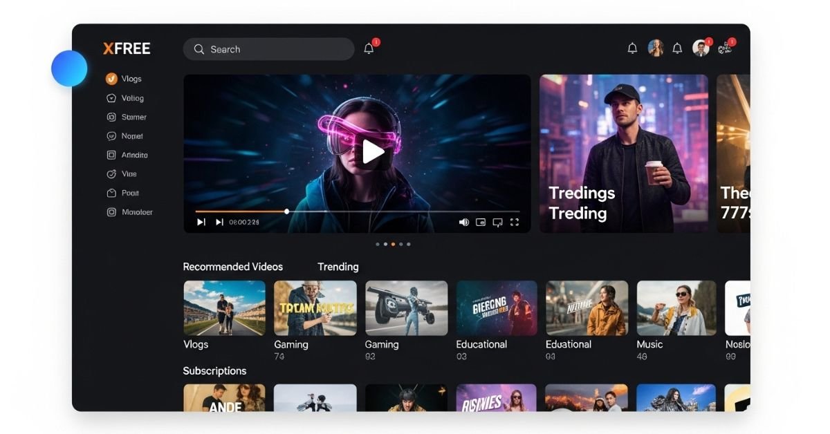
Task: Switch to the Recommended Videos tab
Action: click(x=232, y=267)
